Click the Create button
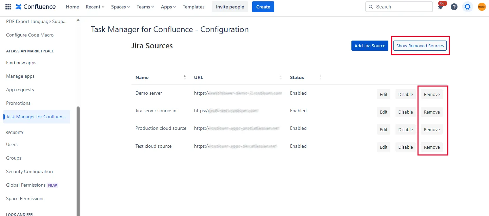This screenshot has width=489, height=216. pos(263,7)
